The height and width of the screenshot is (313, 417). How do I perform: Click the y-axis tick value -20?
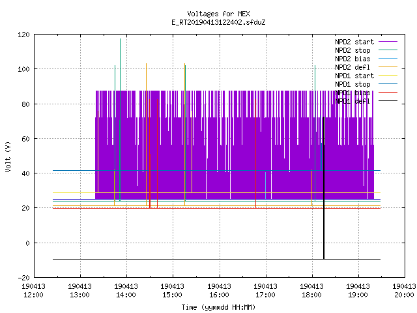pos(23,278)
